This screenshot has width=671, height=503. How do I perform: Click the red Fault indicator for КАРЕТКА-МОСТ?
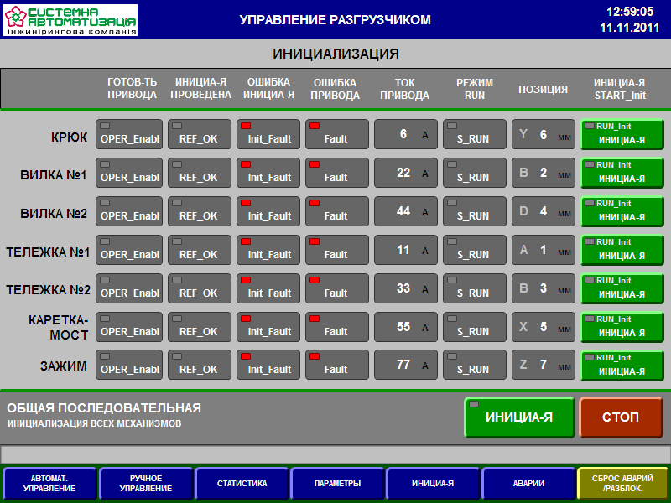click(x=336, y=326)
